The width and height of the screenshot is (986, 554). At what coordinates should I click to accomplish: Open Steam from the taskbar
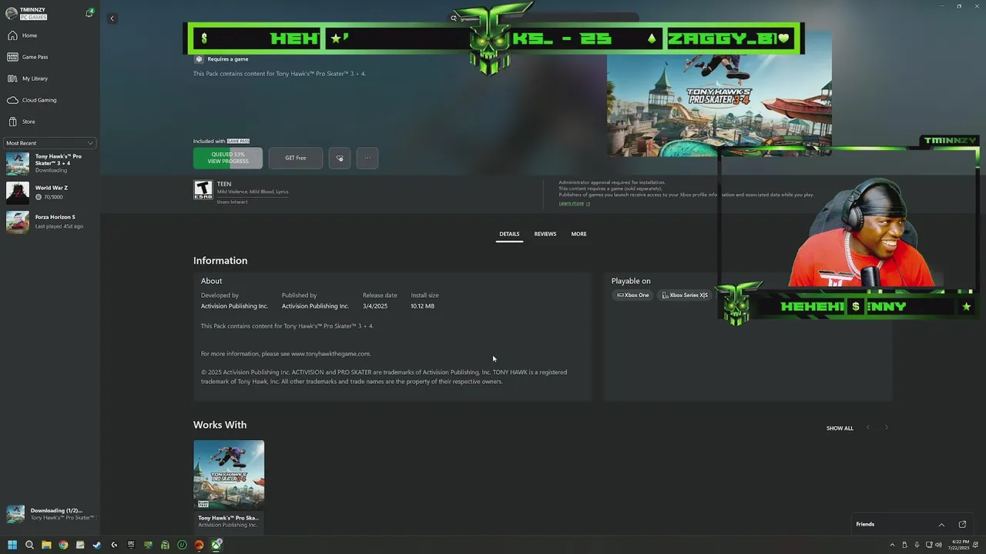click(x=97, y=545)
